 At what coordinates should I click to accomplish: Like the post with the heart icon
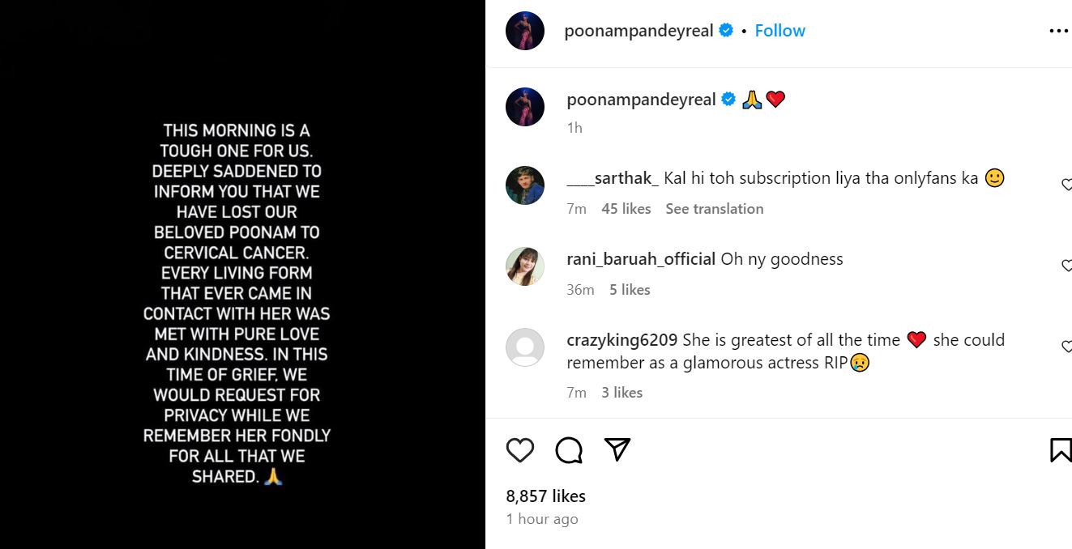[520, 449]
